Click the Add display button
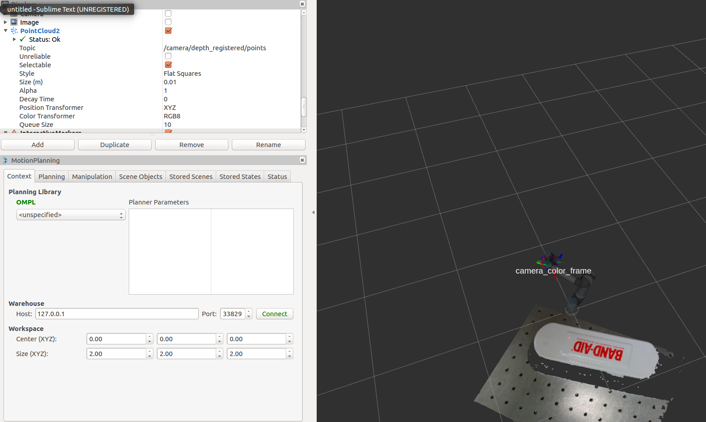 pyautogui.click(x=38, y=145)
